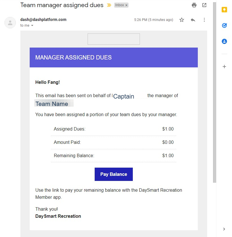
Task: Reply to the email with arrow icon
Action: pyautogui.click(x=193, y=20)
